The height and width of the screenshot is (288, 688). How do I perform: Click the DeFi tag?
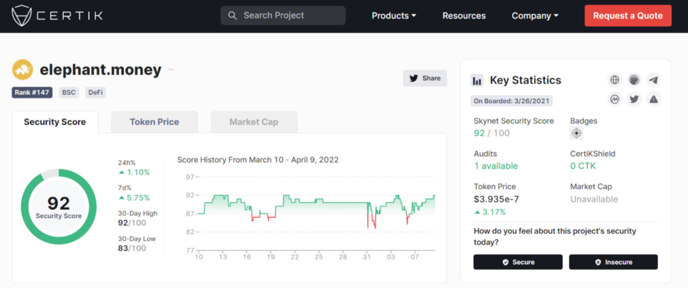pos(95,93)
